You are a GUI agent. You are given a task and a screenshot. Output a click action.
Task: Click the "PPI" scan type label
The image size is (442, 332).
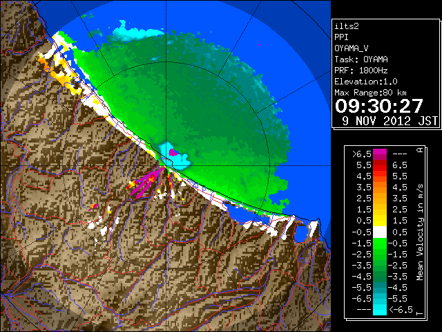point(341,37)
